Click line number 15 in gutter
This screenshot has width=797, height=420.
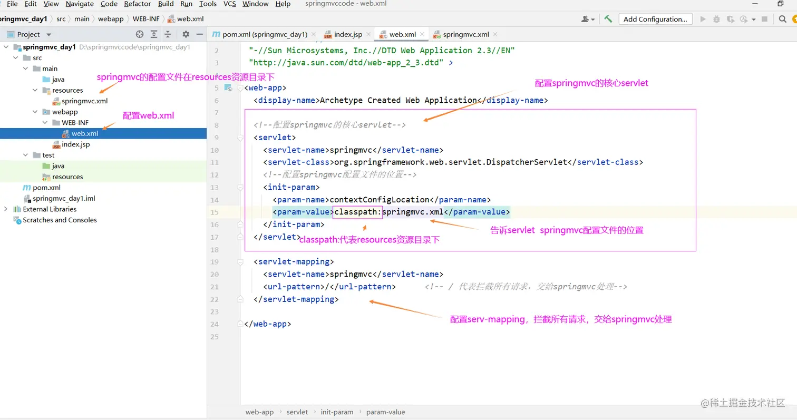point(214,212)
